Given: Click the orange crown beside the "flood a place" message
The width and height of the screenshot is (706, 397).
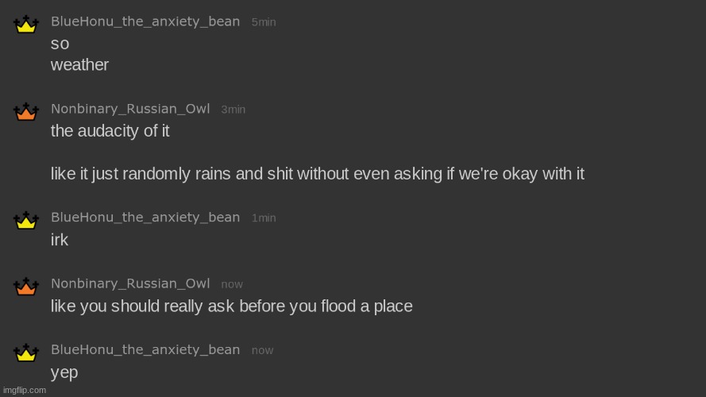Looking at the screenshot, I should (x=26, y=287).
